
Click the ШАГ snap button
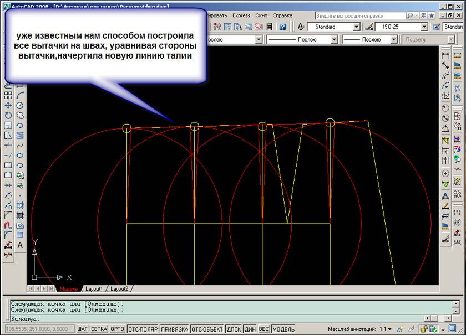82,329
